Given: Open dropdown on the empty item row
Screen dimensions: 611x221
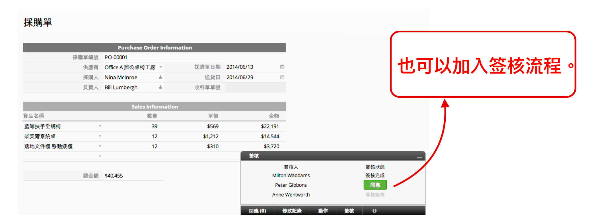Looking at the screenshot, I should pyautogui.click(x=100, y=156).
